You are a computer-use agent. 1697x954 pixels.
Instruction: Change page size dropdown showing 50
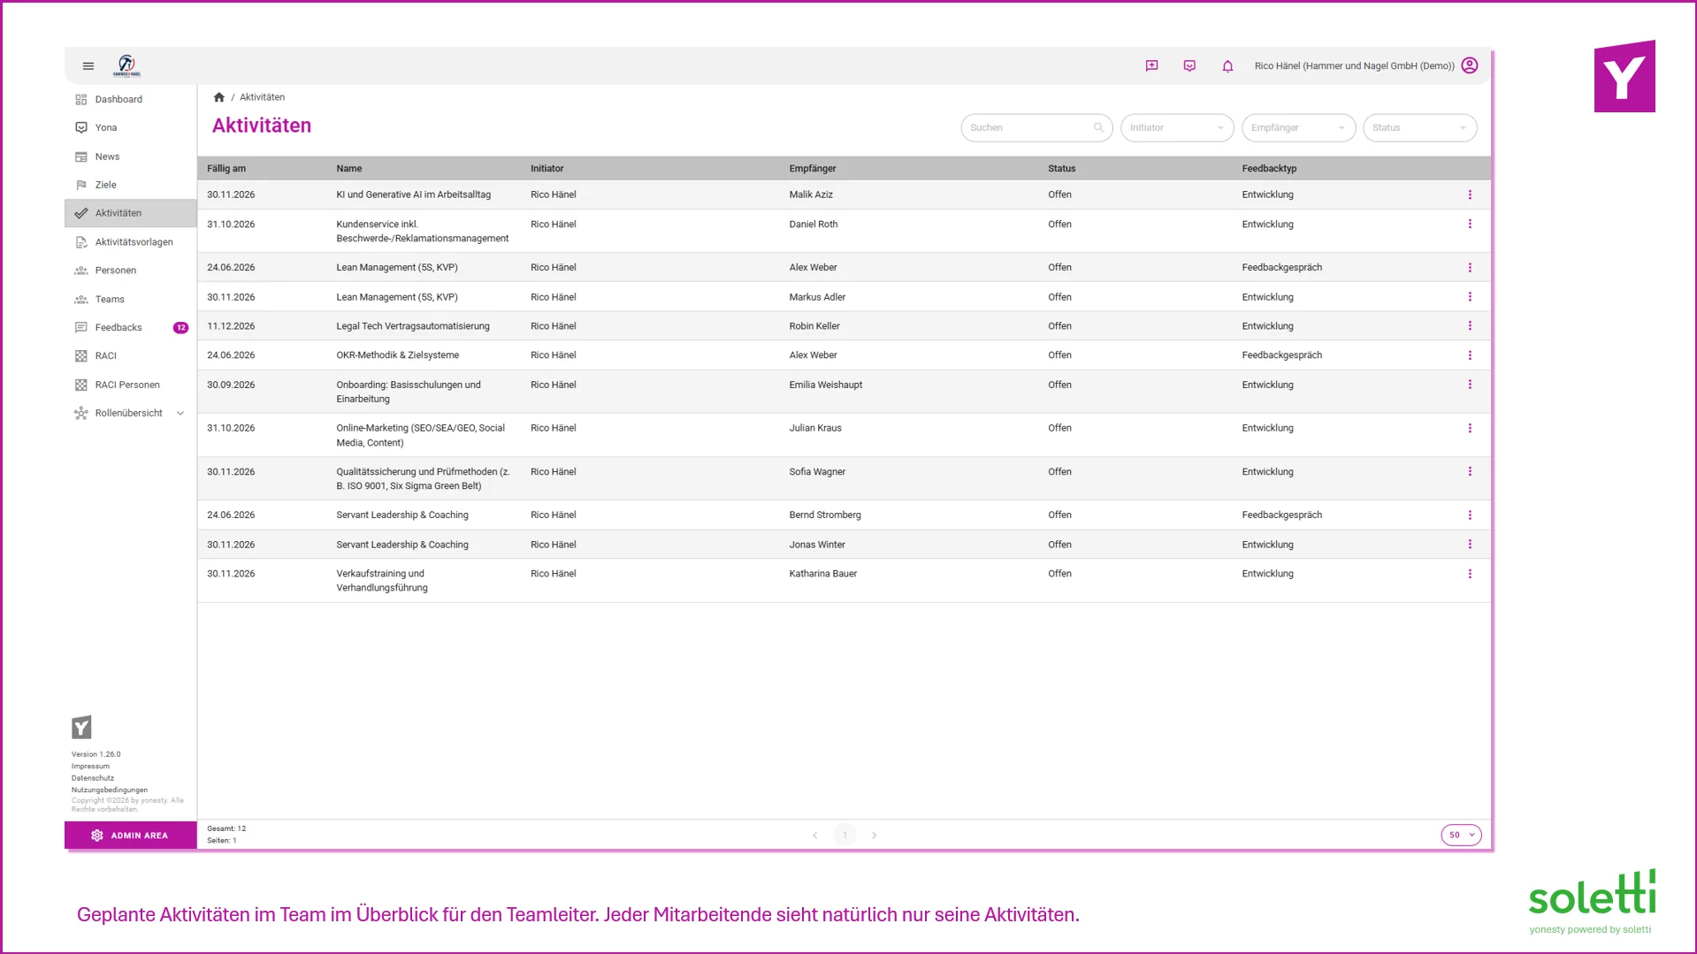click(1461, 836)
